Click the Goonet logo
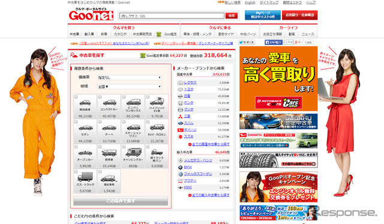Image resolution: width=384 pixels, height=224 pixels. click(91, 14)
